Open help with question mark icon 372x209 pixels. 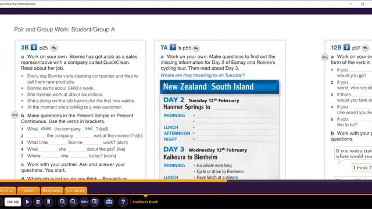[123, 202]
